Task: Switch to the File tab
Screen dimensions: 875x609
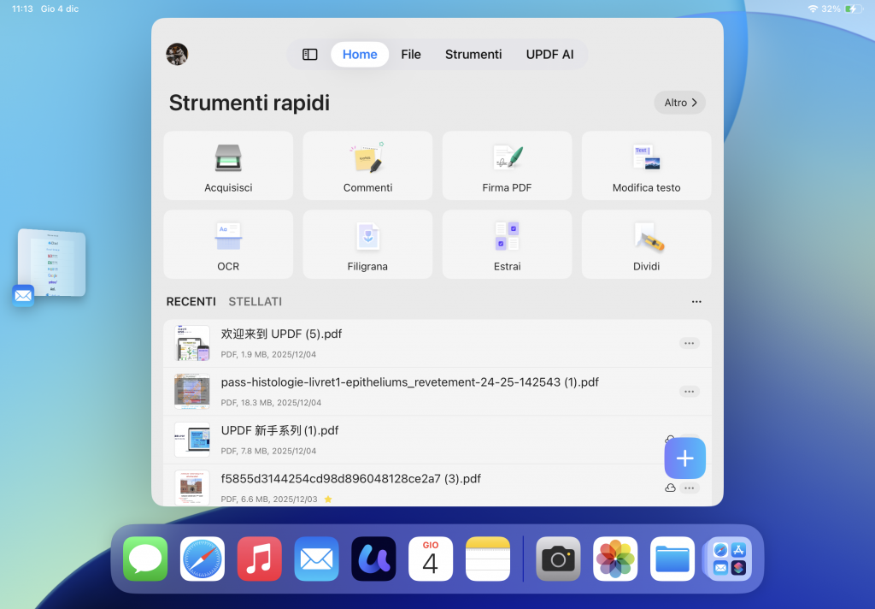Action: (411, 54)
